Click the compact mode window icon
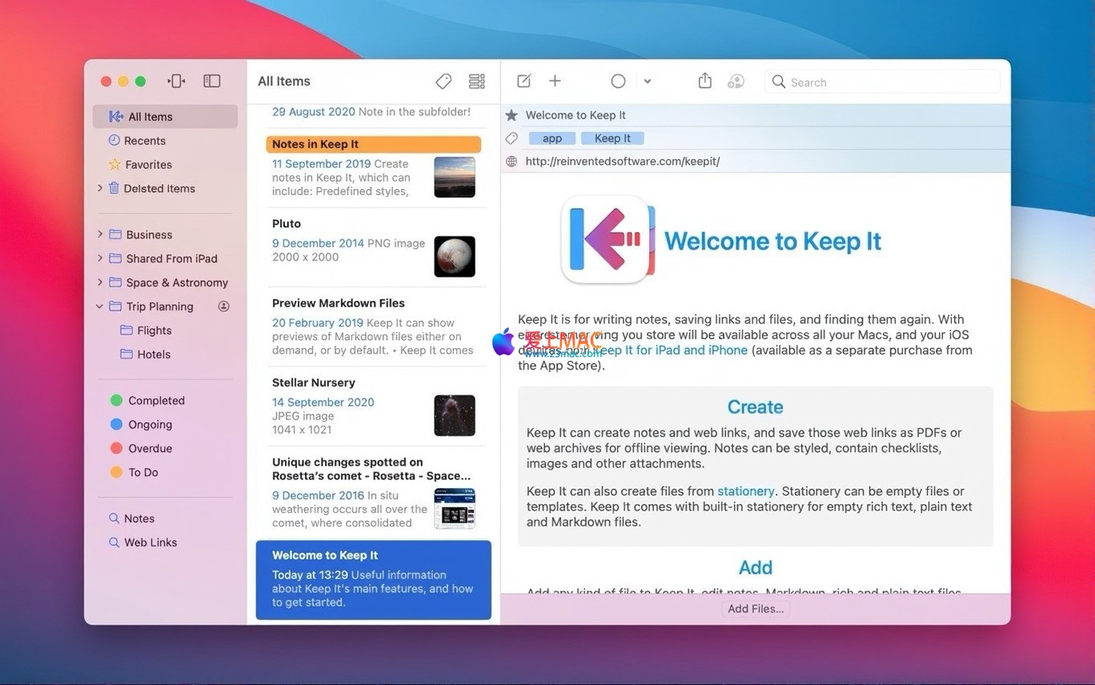Image resolution: width=1095 pixels, height=685 pixels. [x=176, y=81]
